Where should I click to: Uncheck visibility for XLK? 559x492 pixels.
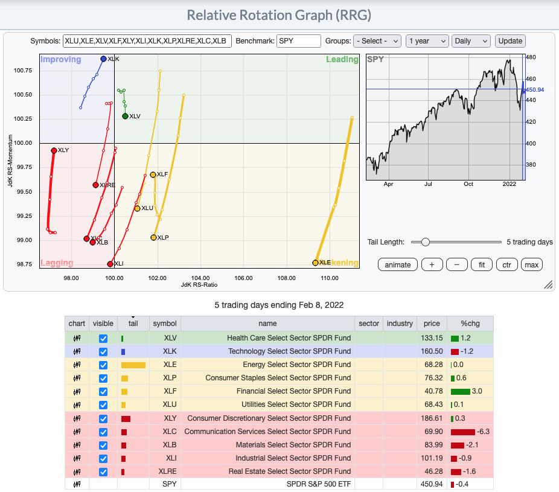(103, 351)
